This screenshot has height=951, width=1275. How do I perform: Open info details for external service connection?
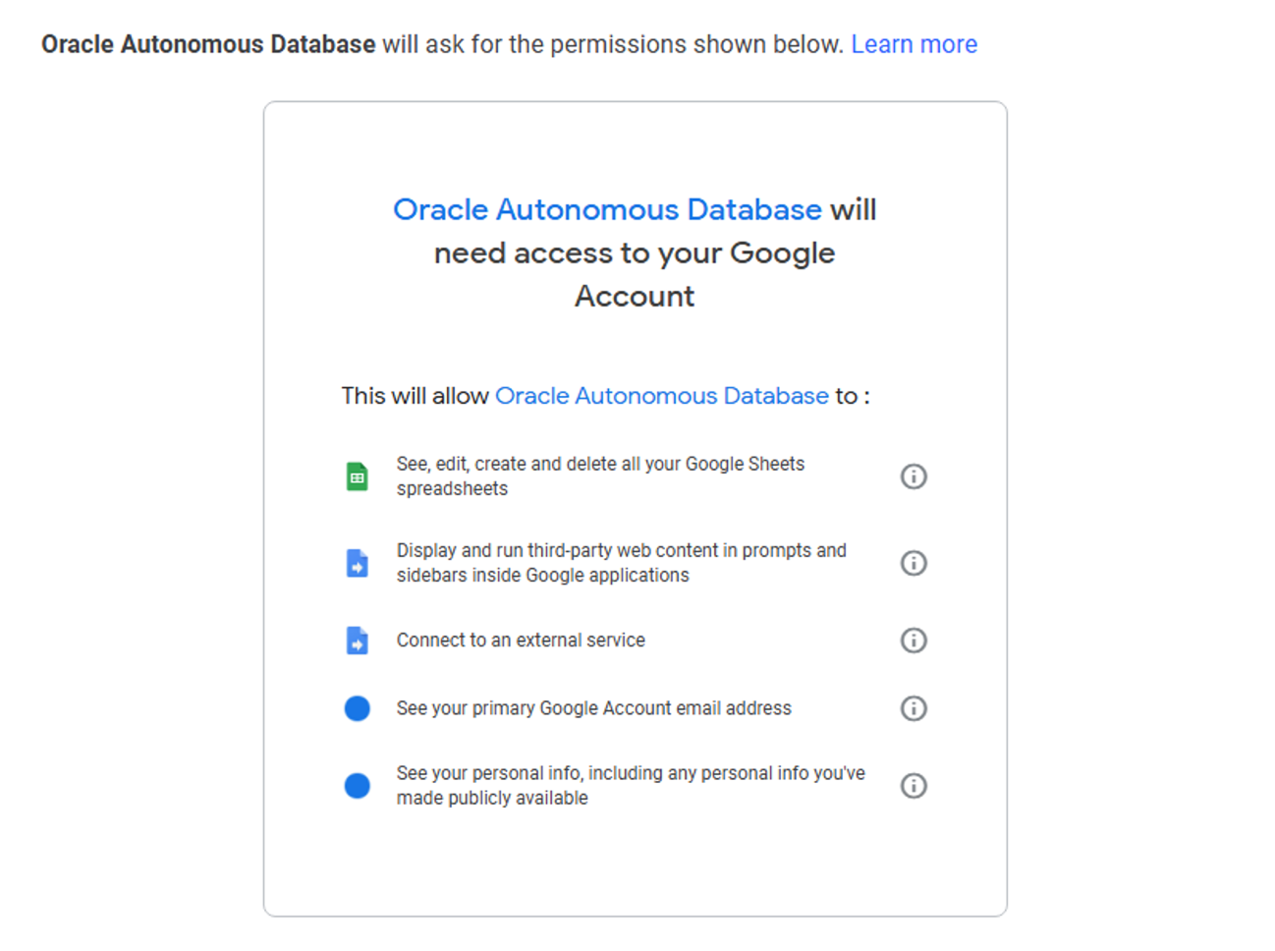click(x=913, y=640)
